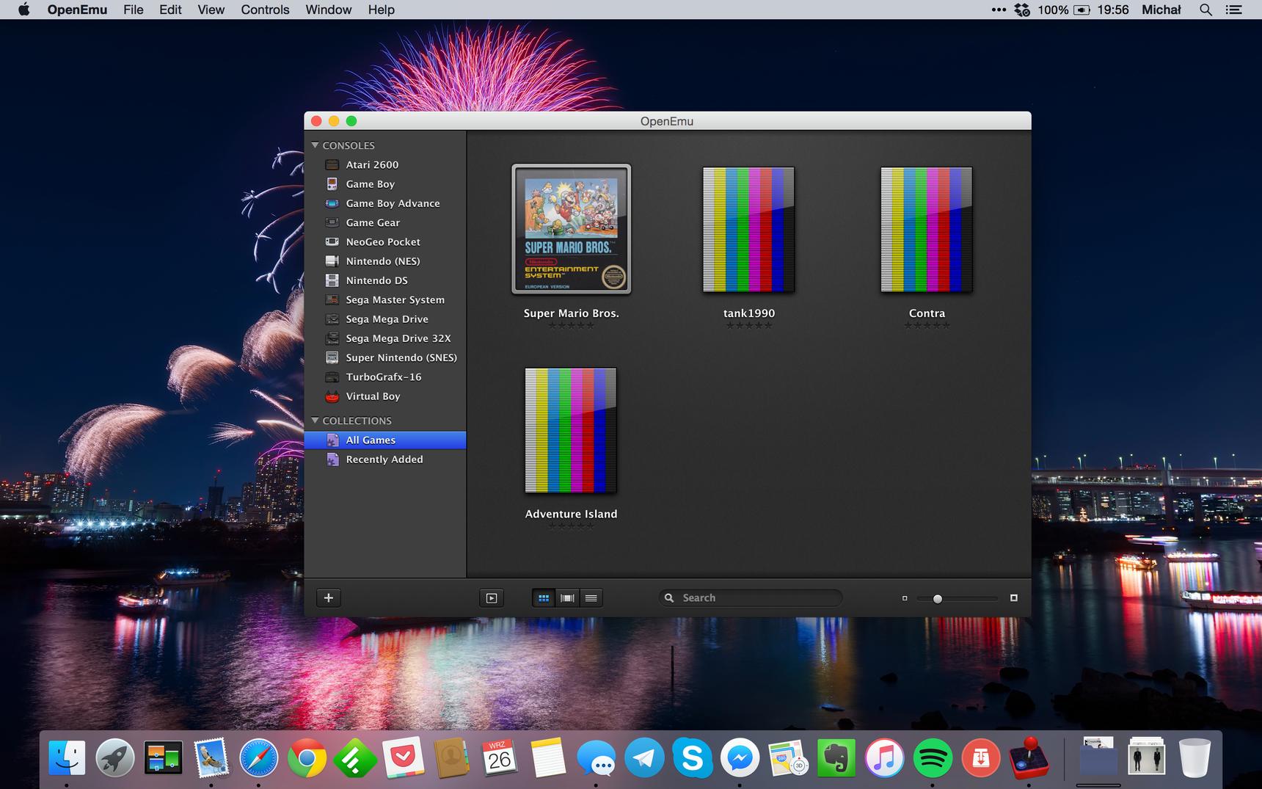This screenshot has width=1262, height=789.
Task: Switch to cover flow view
Action: (x=567, y=598)
